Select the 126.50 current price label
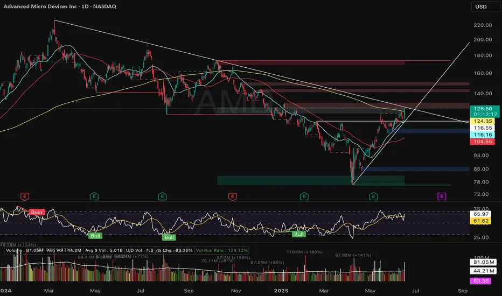 pos(484,109)
